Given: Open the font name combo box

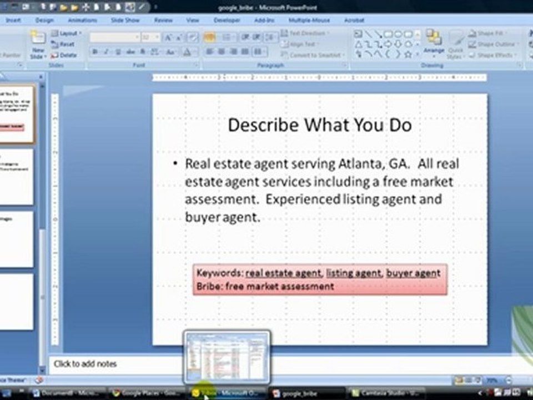Looking at the screenshot, I should pos(114,37).
